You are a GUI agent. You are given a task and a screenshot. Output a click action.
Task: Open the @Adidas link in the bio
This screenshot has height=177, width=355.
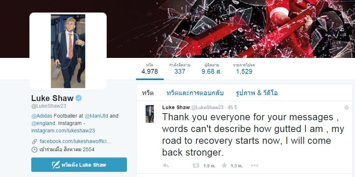point(42,116)
